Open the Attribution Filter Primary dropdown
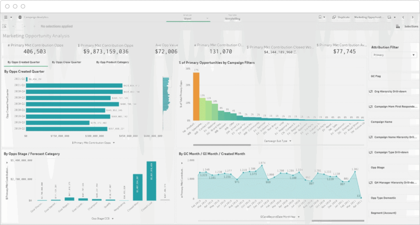Viewport: 420px width, 225px height. (394, 55)
